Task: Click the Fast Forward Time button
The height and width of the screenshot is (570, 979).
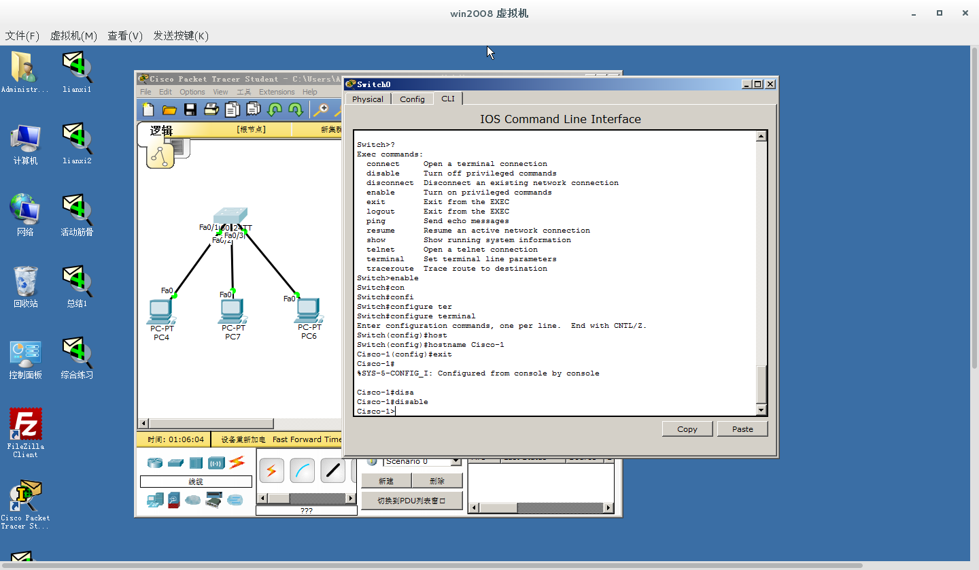Action: coord(306,439)
